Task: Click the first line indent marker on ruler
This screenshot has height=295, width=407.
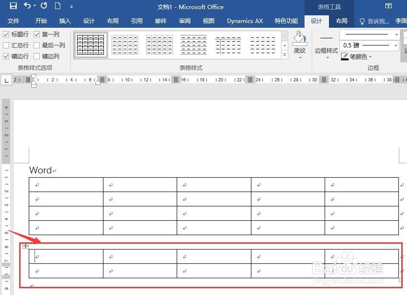Action: pos(34,77)
